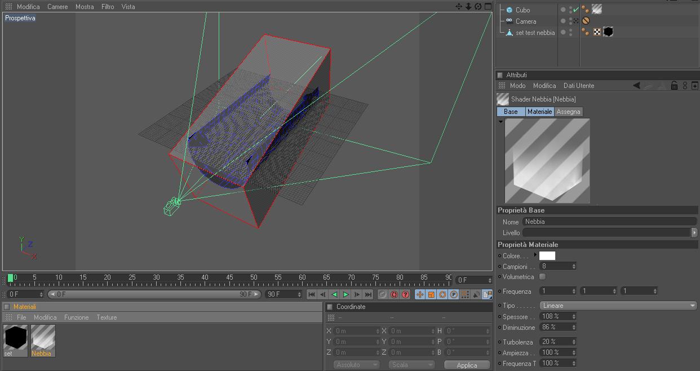This screenshot has height=371, width=700.
Task: Open the Scala coordinate dropdown
Action: tap(411, 365)
